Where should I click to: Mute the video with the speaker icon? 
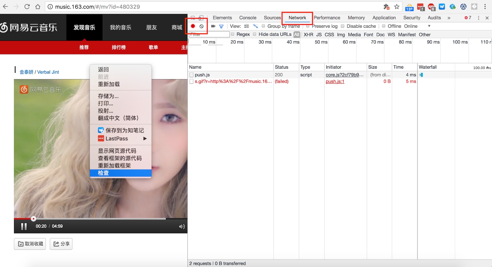[182, 227]
